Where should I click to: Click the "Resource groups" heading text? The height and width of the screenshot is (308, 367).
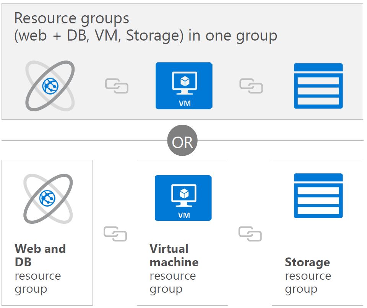click(71, 19)
